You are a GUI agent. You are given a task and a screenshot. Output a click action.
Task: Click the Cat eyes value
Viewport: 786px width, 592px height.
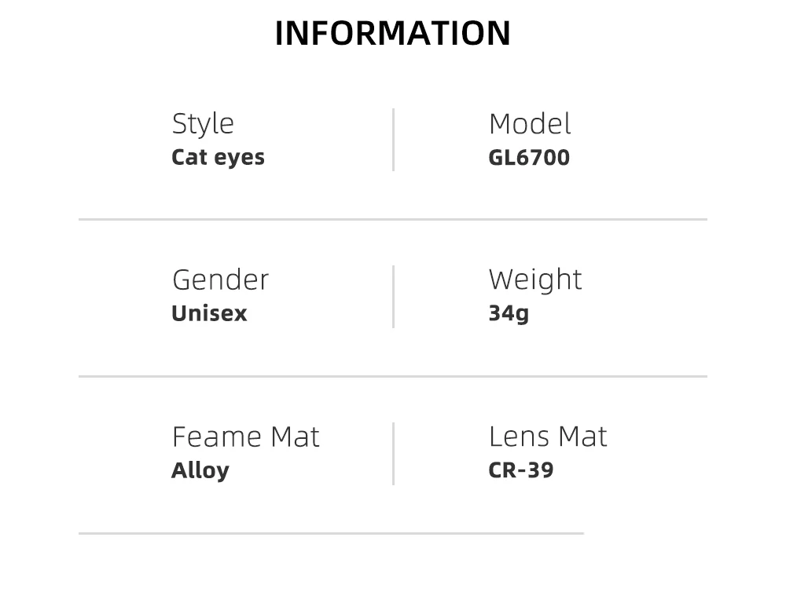tap(218, 158)
